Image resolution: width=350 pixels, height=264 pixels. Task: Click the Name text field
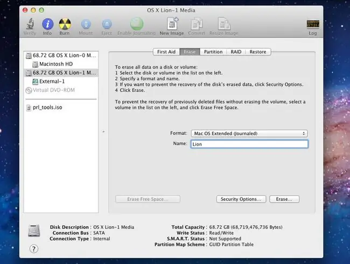(x=249, y=144)
